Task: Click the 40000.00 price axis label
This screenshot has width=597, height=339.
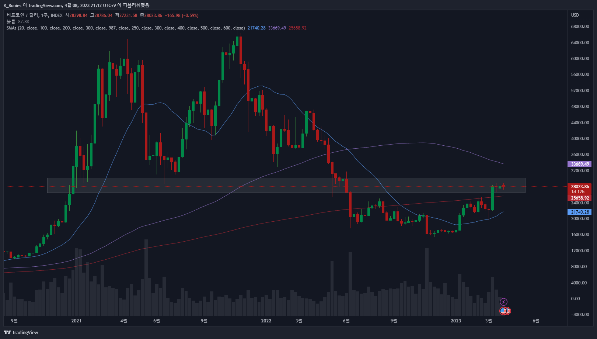Action: pos(580,139)
